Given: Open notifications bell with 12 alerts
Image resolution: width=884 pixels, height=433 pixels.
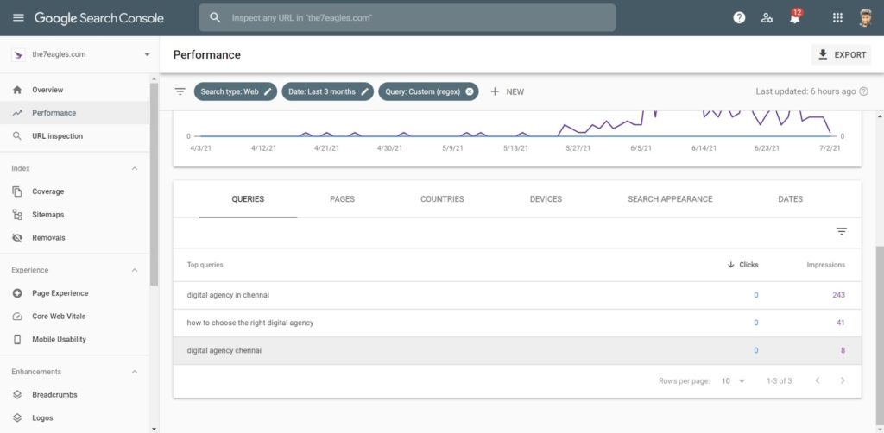Looking at the screenshot, I should (794, 18).
